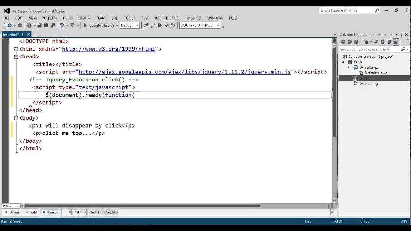
Task: Select Default.aspx.cs in Solution Explorer
Action: tap(376, 73)
